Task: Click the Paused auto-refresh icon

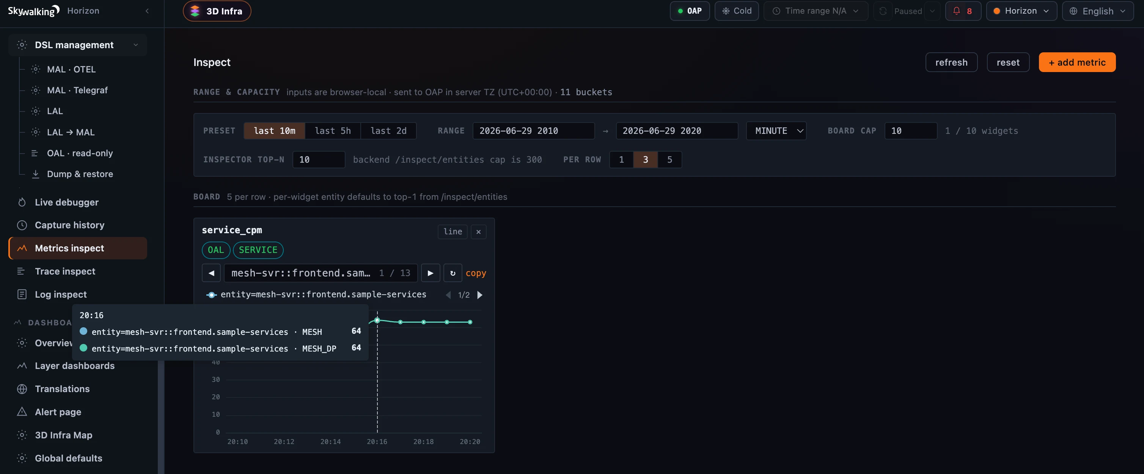Action: tap(883, 11)
